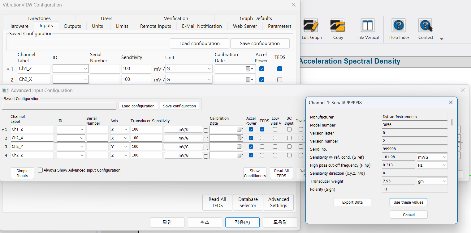Check Always Show Advanced Input Configuration
The image size is (471, 233).
tap(40, 170)
